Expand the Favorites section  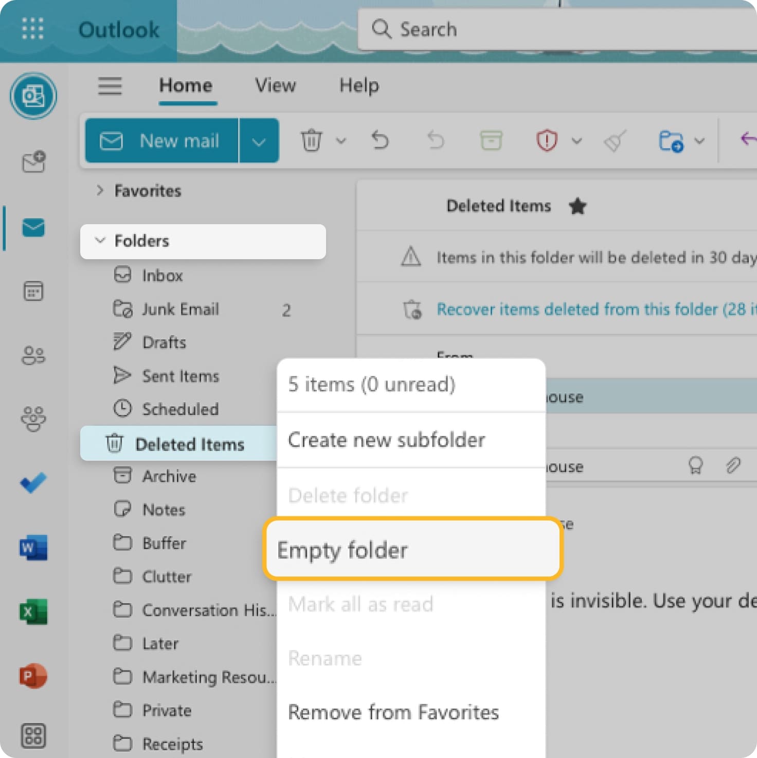(x=100, y=191)
